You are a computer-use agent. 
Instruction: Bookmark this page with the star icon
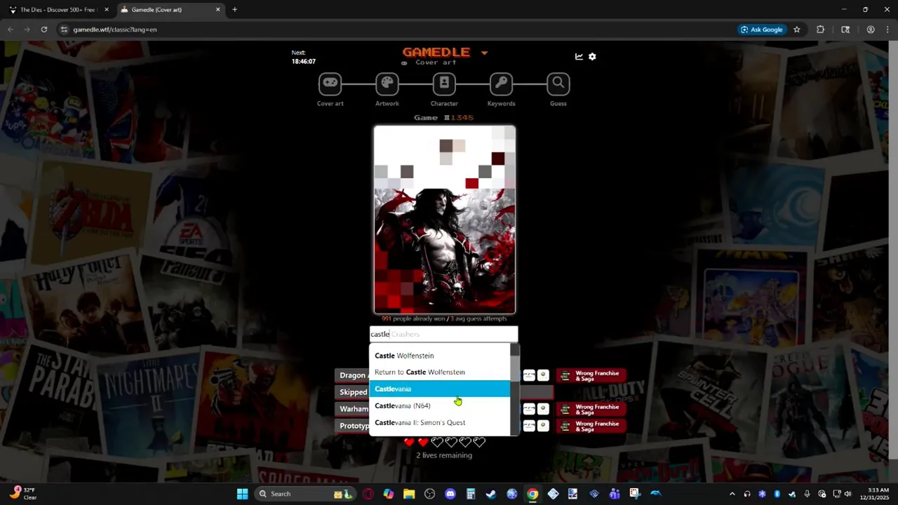pyautogui.click(x=797, y=29)
